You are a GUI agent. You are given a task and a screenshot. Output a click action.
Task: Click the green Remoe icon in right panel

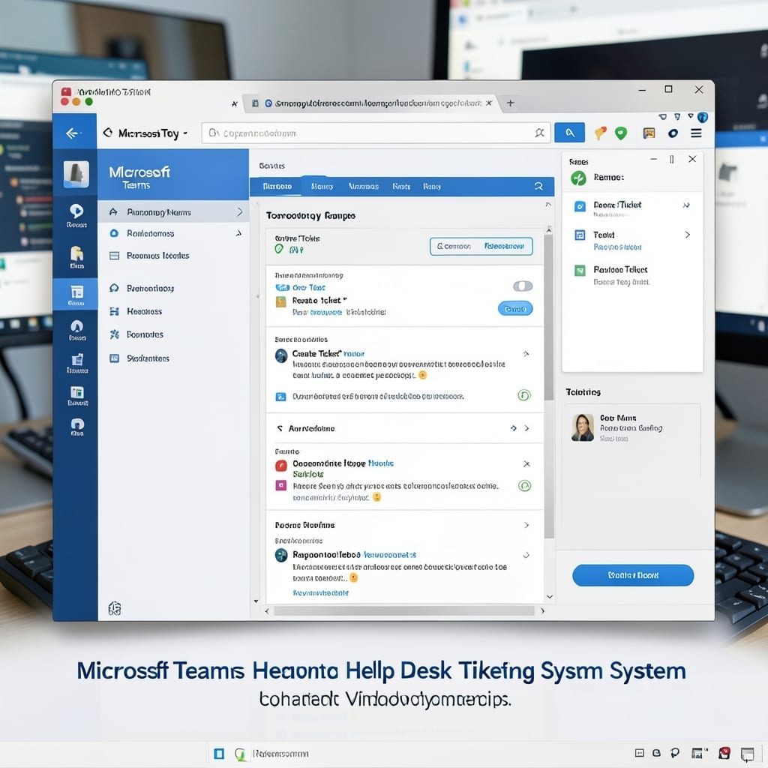578,178
